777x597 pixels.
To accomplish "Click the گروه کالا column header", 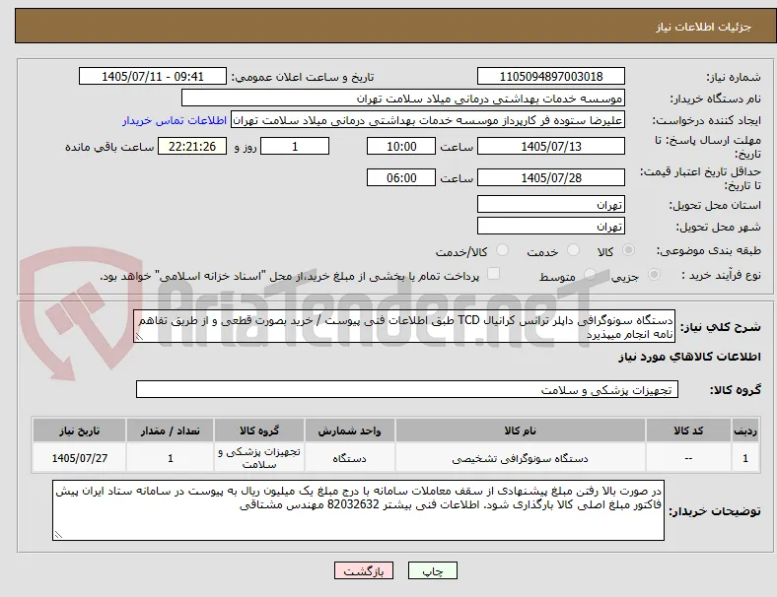I will point(259,431).
